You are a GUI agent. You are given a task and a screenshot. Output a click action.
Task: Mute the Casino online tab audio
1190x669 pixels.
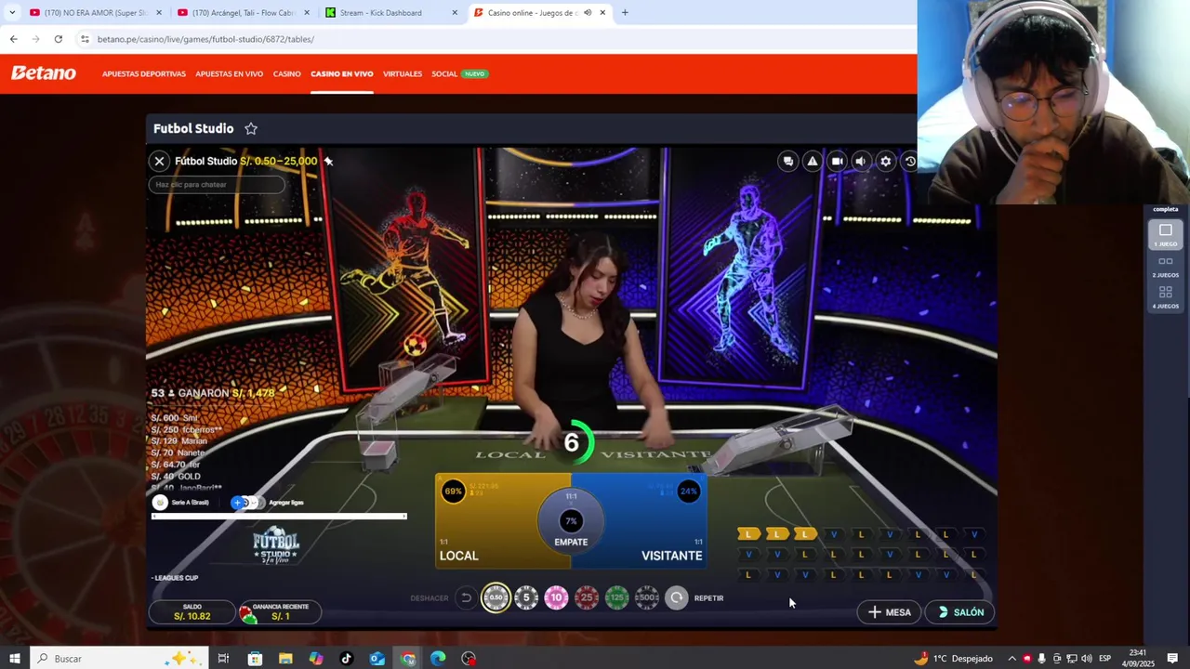[588, 13]
